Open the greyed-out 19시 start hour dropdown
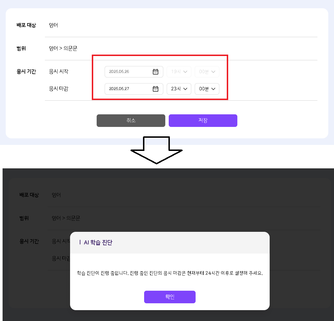334x321 pixels. [x=179, y=72]
